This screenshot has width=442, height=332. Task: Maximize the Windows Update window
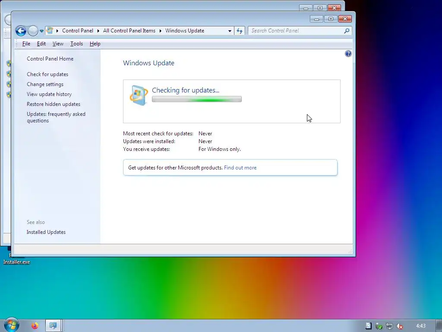pos(331,19)
